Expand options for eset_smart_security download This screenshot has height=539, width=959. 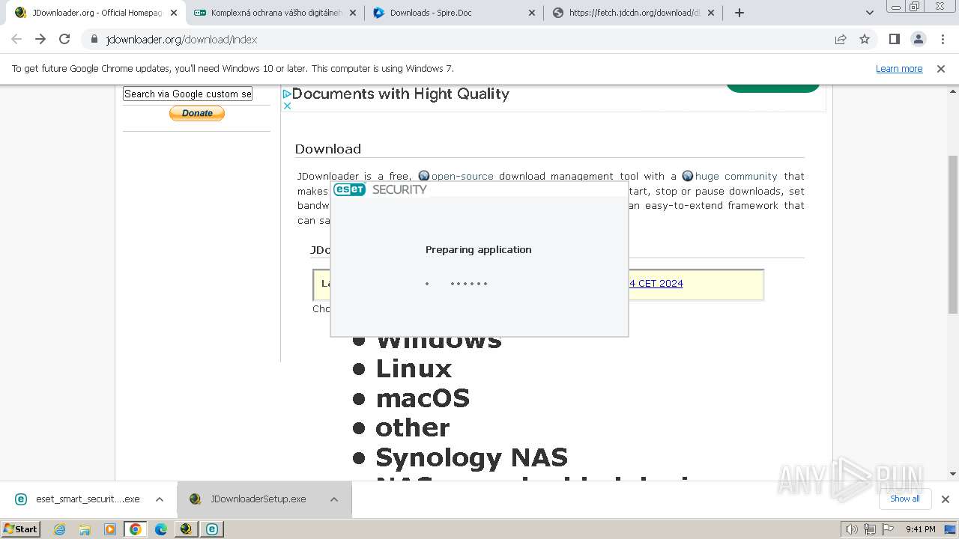pos(160,499)
